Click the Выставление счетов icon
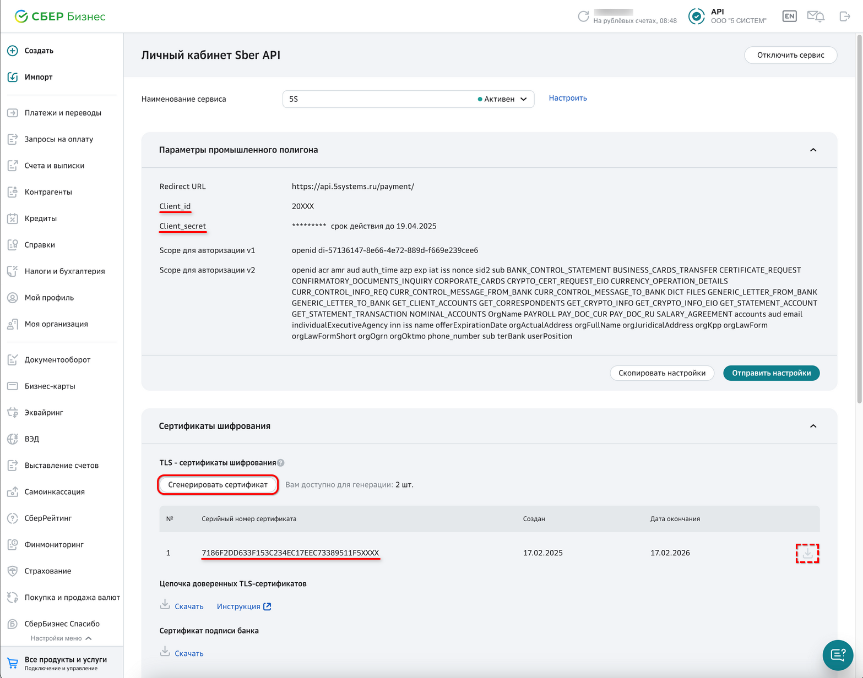 click(x=13, y=466)
